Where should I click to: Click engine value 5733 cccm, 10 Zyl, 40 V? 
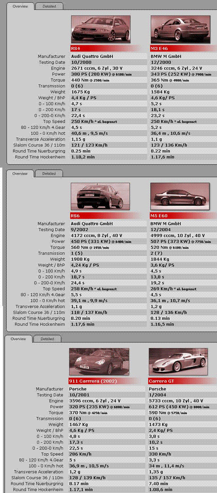pyautogui.click(x=176, y=401)
